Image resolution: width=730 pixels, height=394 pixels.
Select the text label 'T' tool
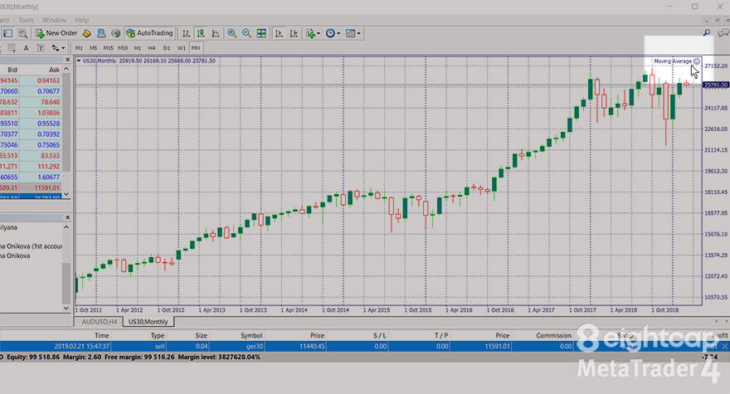pos(41,48)
